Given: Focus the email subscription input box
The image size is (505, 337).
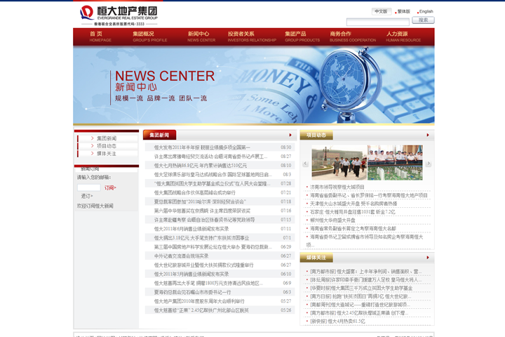Looking at the screenshot, I should (90, 187).
